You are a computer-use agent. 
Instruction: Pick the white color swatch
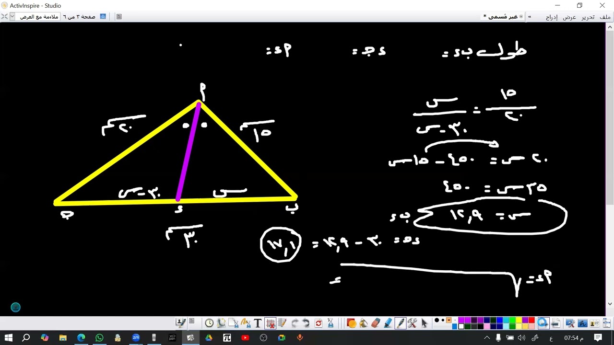[x=461, y=326]
